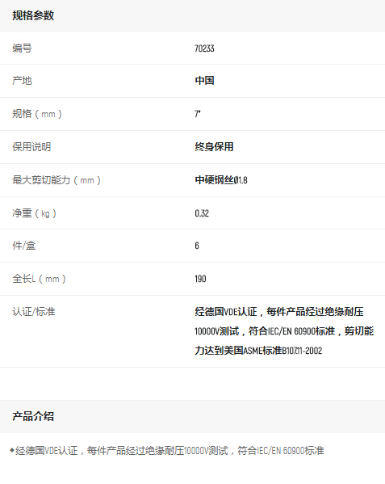385x484 pixels.
Task: Click the 件/盒 label
Action: tap(23, 246)
